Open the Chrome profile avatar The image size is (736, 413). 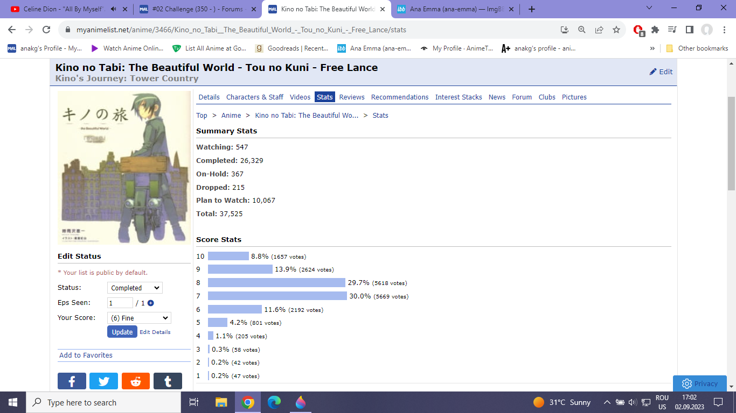pos(707,30)
